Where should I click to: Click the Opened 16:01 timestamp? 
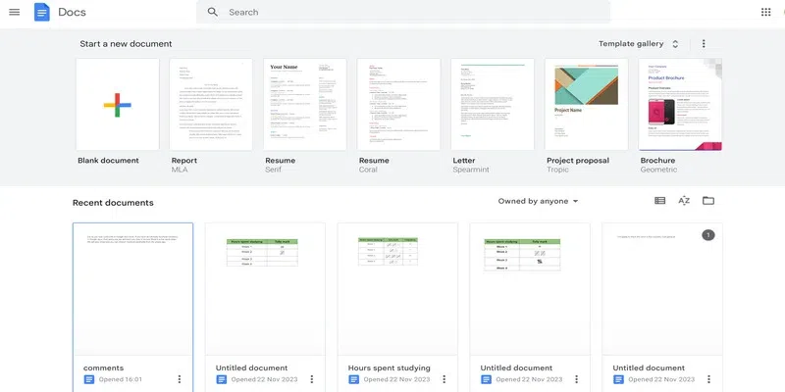click(x=120, y=379)
